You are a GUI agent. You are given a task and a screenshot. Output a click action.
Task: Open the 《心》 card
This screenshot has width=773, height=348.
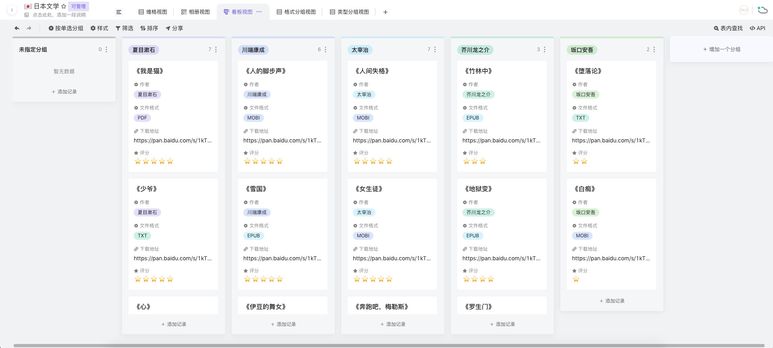tap(173, 306)
